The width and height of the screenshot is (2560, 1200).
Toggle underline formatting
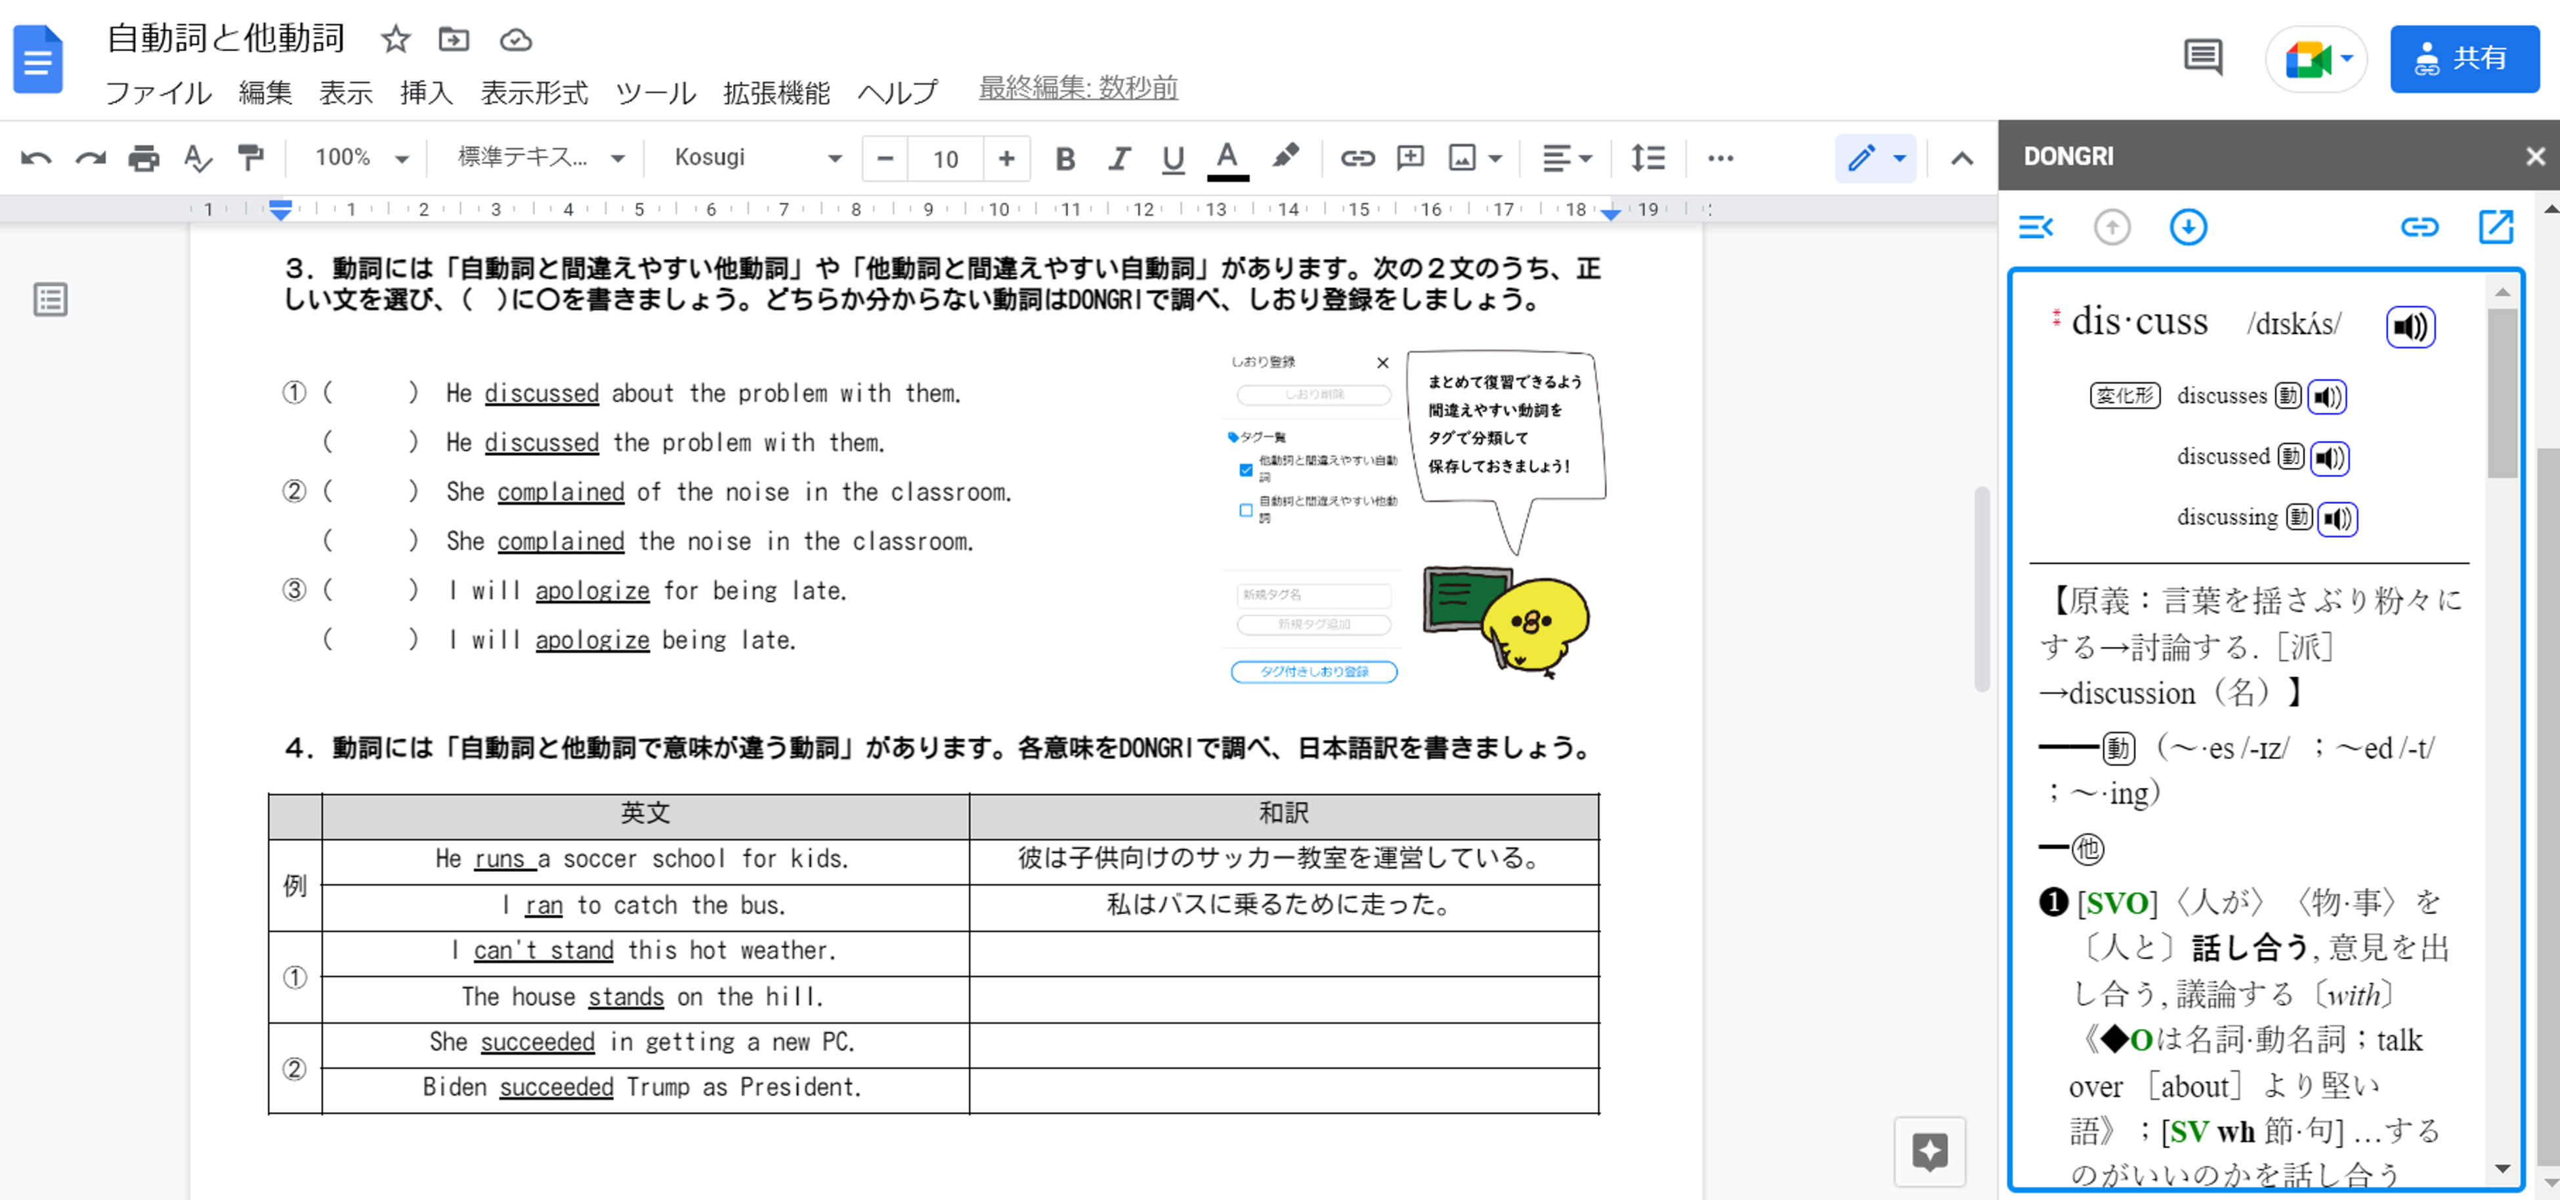[1172, 158]
